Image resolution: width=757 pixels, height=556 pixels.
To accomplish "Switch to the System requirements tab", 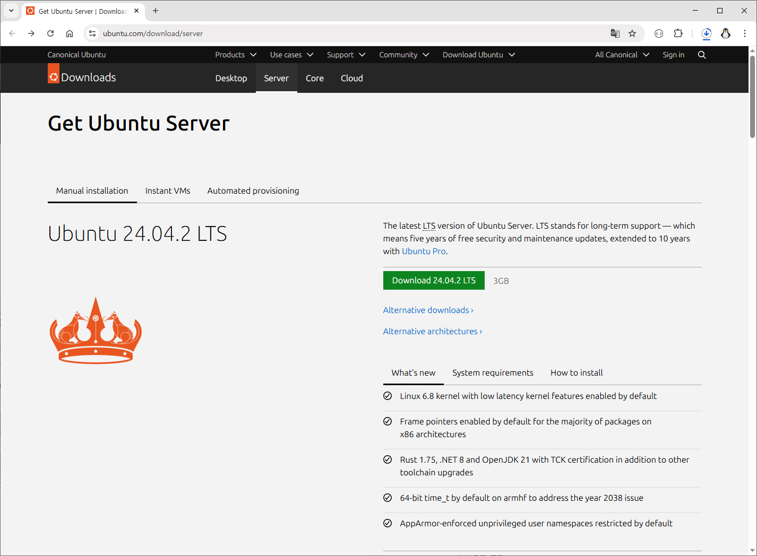I will coord(493,373).
